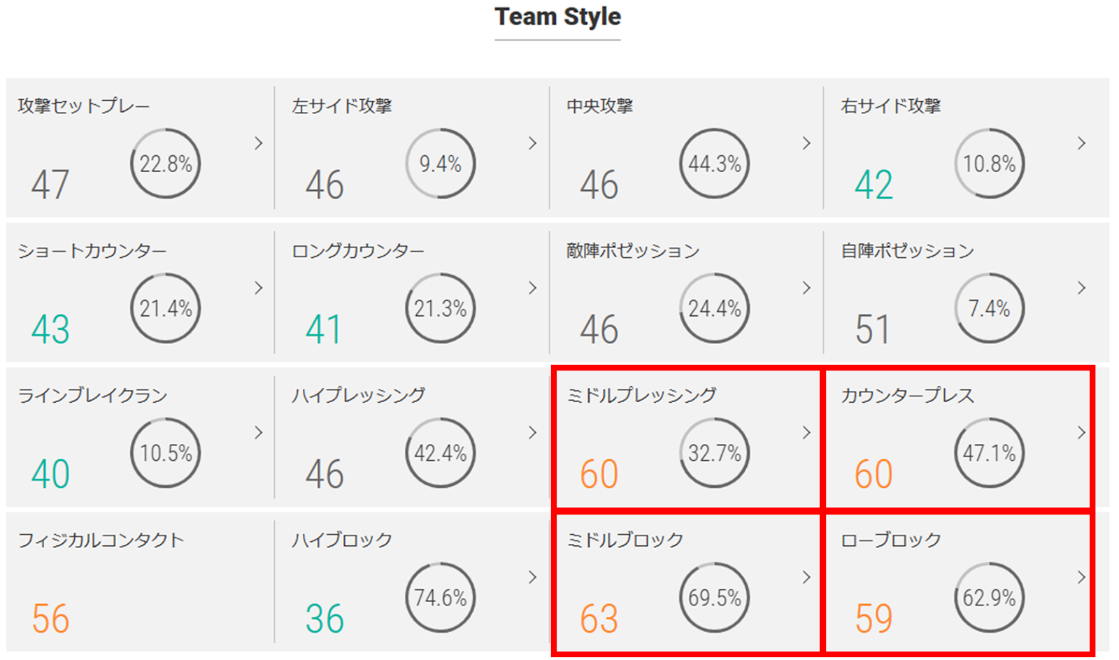Click the 42.4% ハイプレッシング gauge
Screen dimensions: 1119x660
441,453
